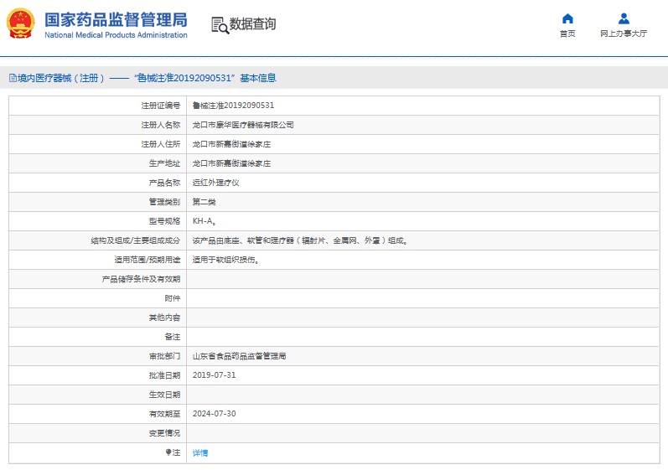
Task: Click the 审批部门 label
Action: [x=164, y=356]
